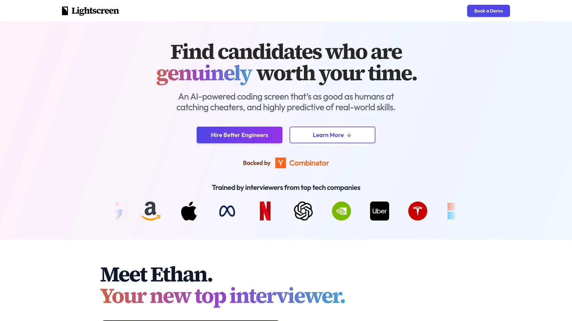Image resolution: width=572 pixels, height=321 pixels.
Task: Expand the Learn More section
Action: click(x=332, y=135)
